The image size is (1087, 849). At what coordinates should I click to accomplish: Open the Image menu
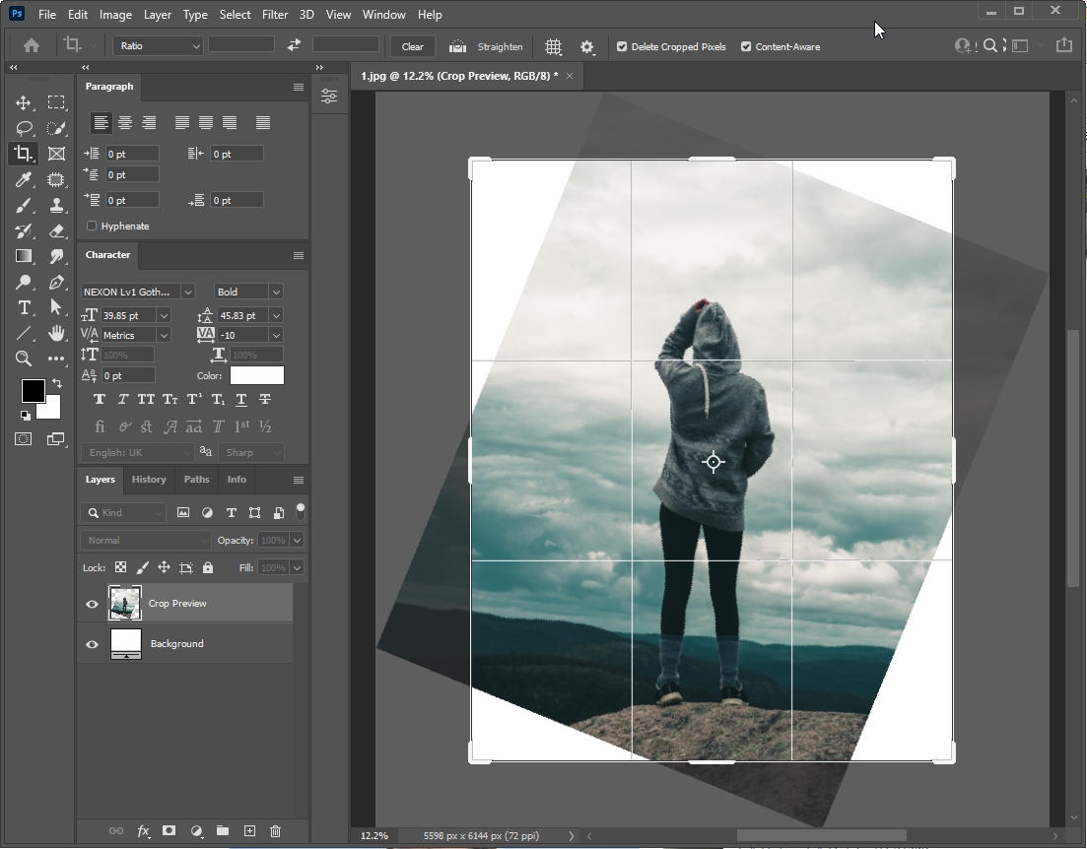coord(115,15)
